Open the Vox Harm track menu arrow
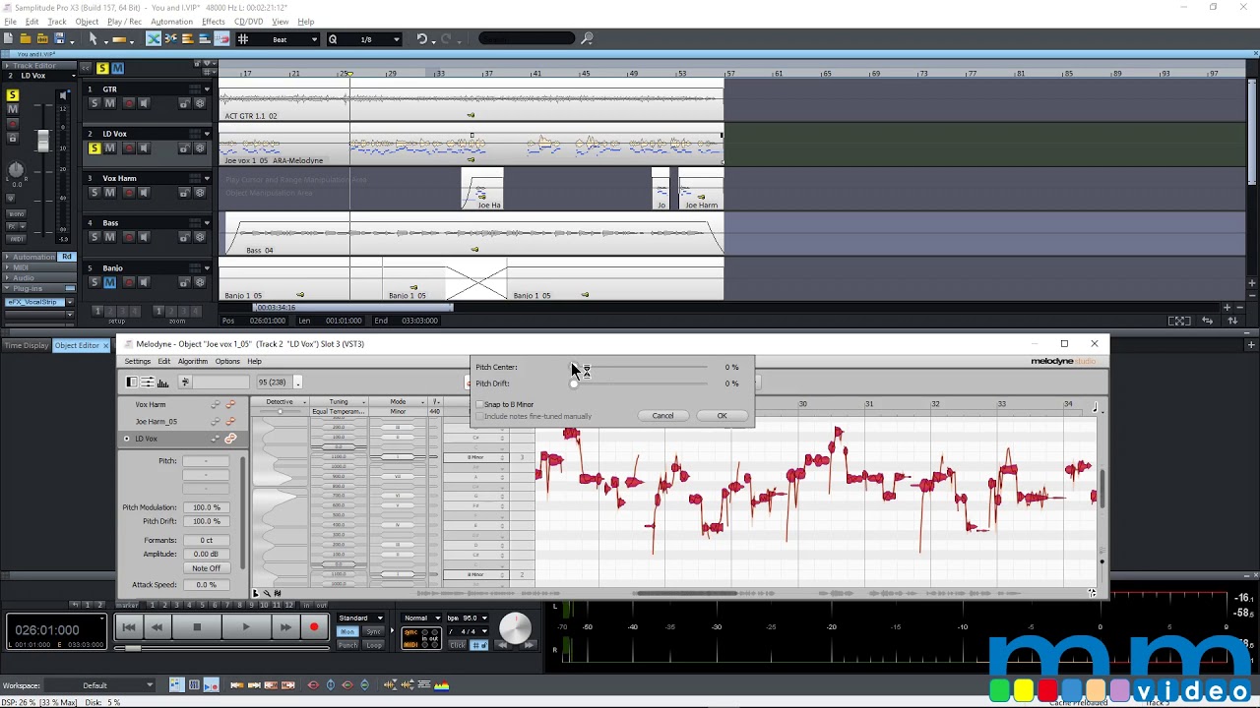 click(x=207, y=179)
